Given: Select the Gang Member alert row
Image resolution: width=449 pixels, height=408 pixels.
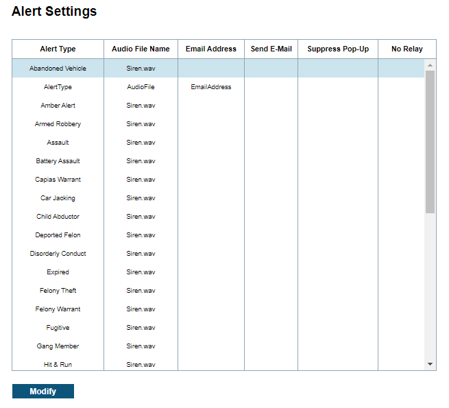Looking at the screenshot, I should coord(58,346).
